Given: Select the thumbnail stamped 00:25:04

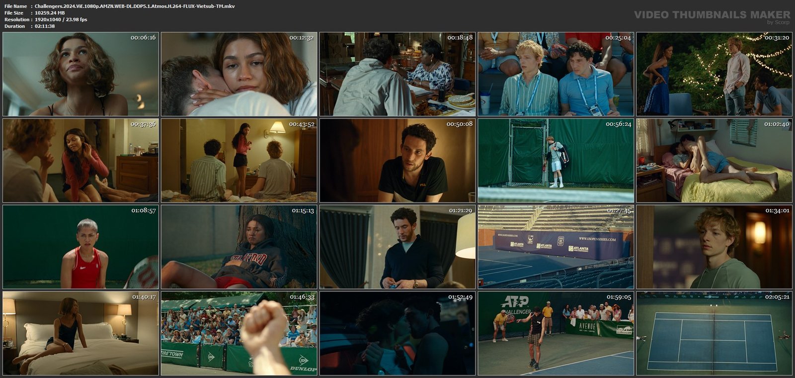Looking at the screenshot, I should (556, 74).
